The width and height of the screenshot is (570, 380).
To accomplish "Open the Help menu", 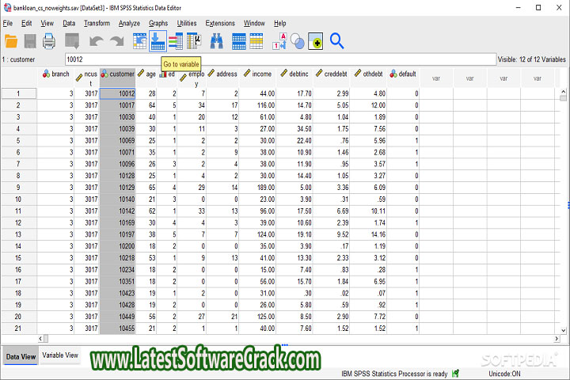I will coord(280,23).
